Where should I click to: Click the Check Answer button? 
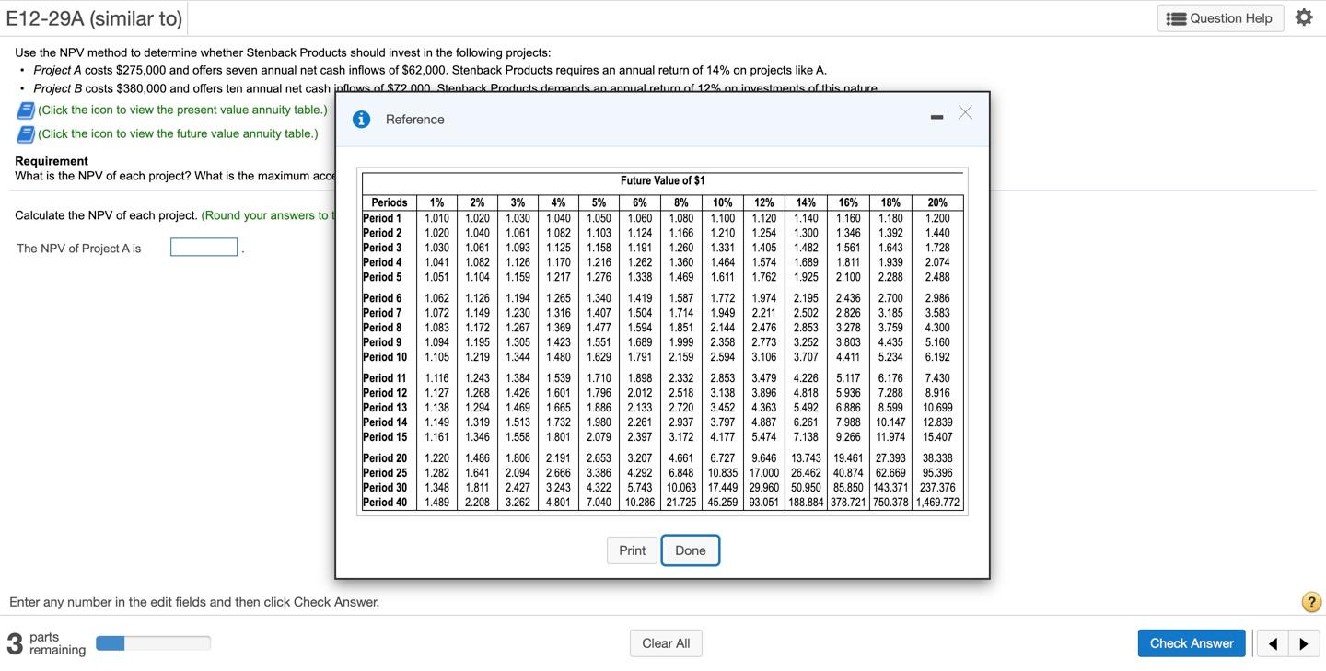click(1192, 643)
